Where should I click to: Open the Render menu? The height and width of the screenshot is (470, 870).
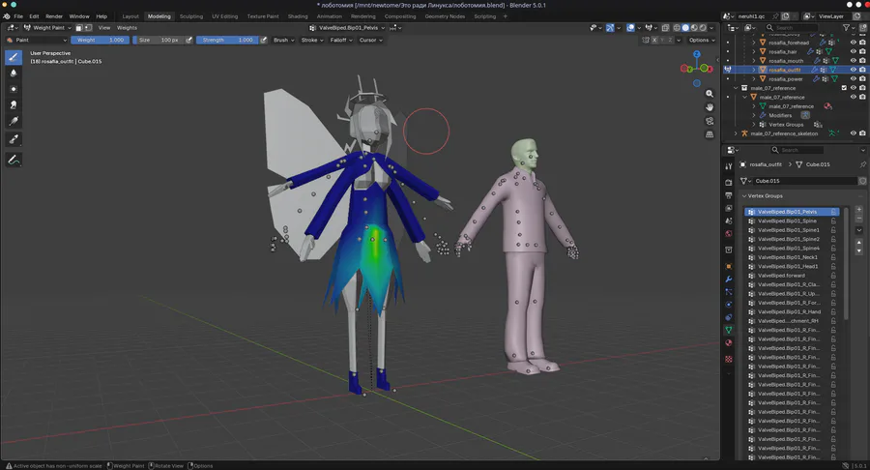[54, 16]
